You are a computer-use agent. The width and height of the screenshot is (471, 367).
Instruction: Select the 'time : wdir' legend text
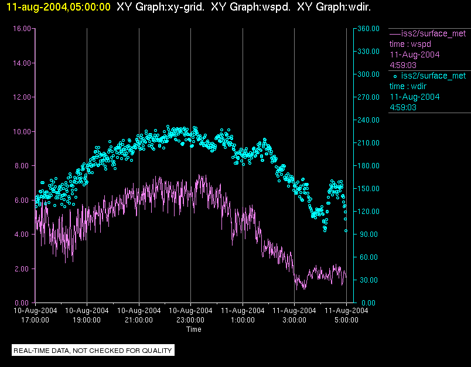pyautogui.click(x=408, y=86)
